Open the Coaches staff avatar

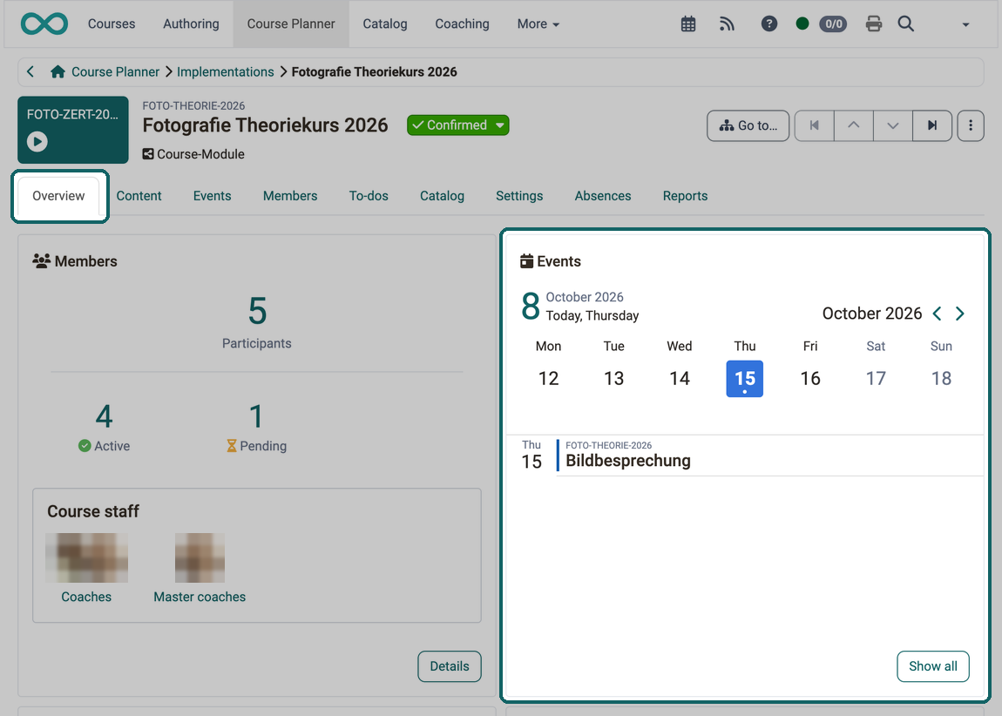click(86, 557)
